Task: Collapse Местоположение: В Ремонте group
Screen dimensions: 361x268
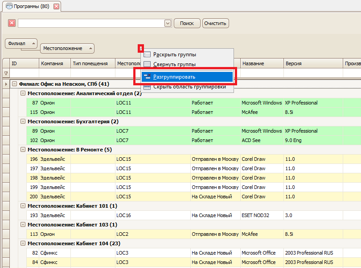Action: coord(23,150)
